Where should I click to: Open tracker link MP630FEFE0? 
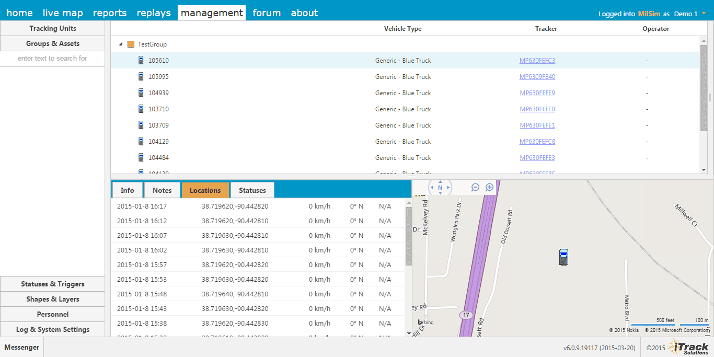(x=537, y=109)
